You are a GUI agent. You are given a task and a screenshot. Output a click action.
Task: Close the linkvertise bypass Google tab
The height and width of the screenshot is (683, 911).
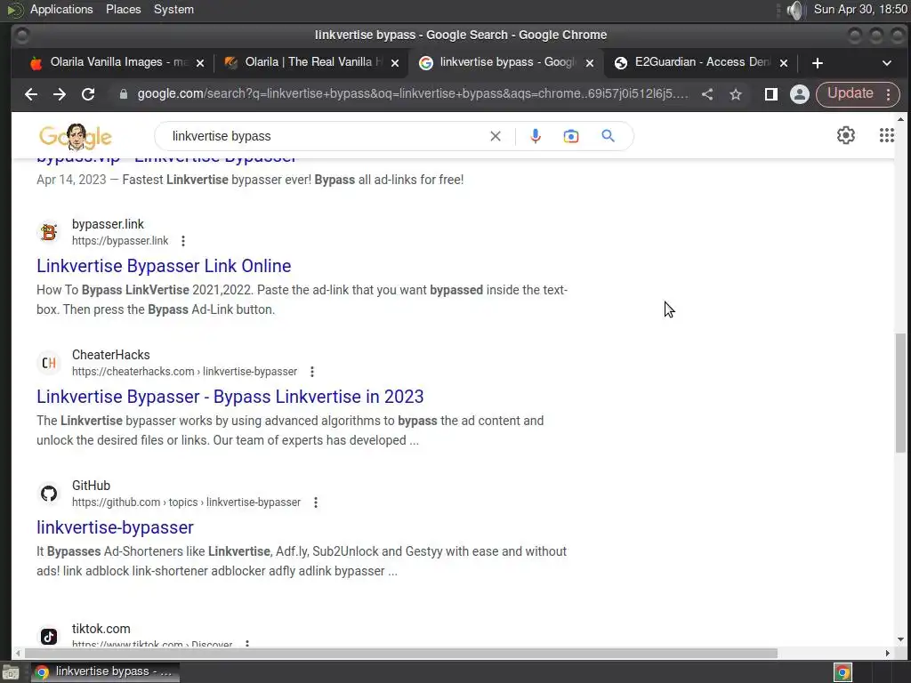pyautogui.click(x=589, y=63)
